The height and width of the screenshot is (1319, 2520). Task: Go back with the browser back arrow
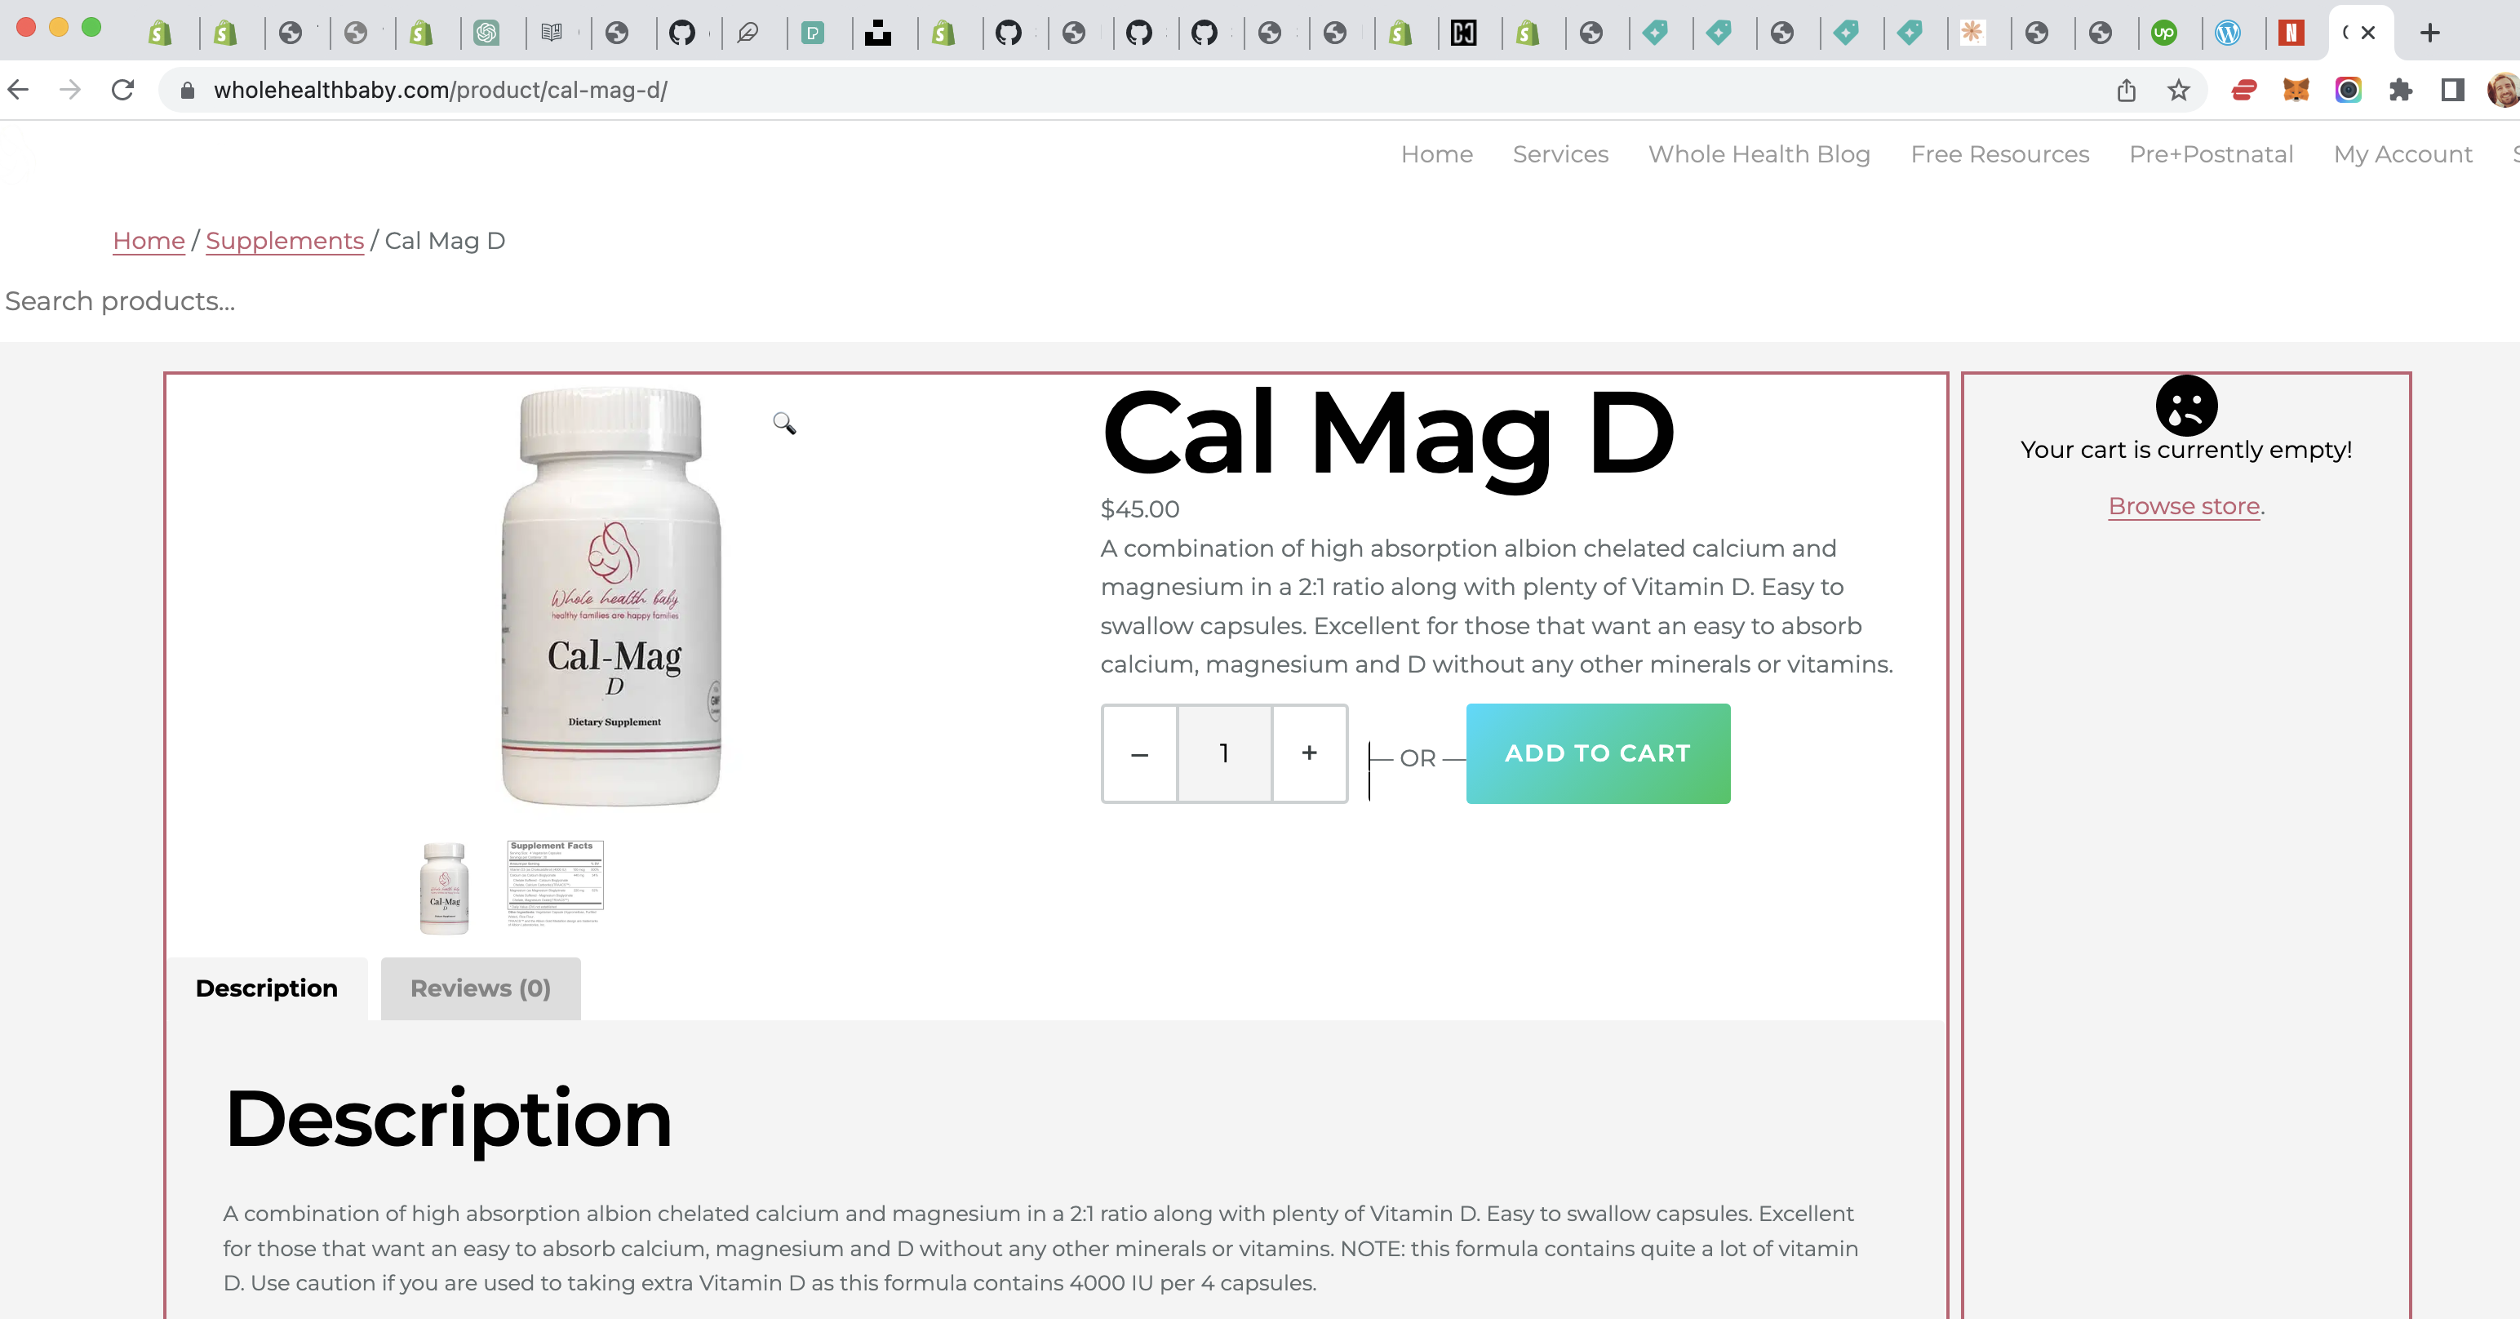pos(19,90)
